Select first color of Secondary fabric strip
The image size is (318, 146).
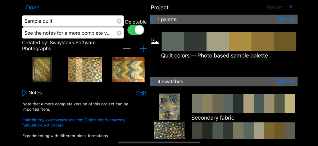197,104
